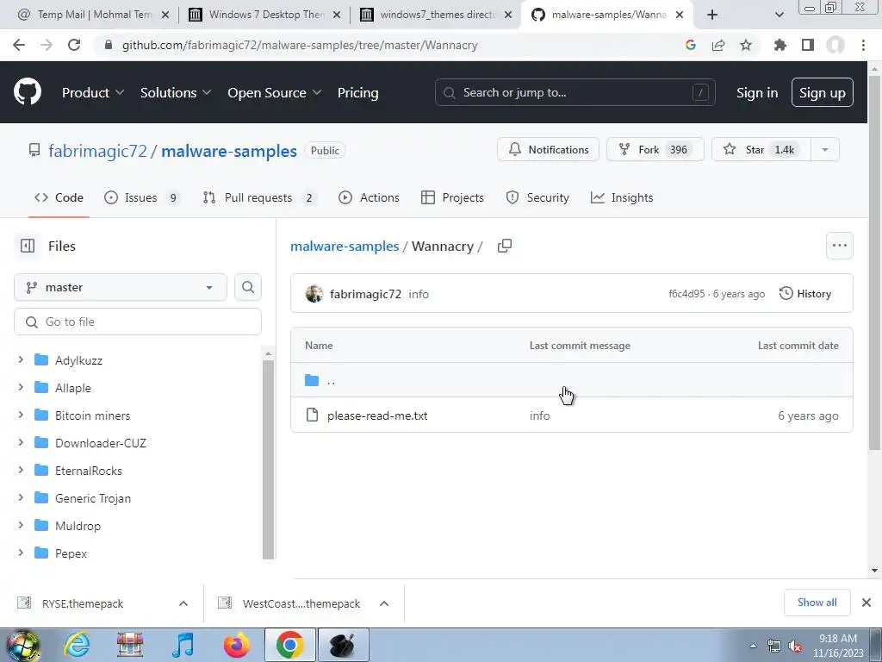Open the Product dropdown menu

point(93,93)
